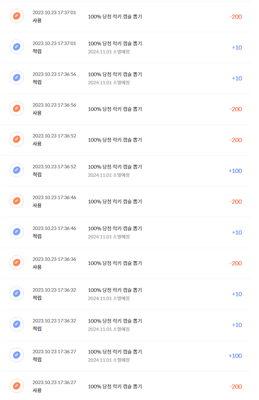This screenshot has height=400, width=259.
Task: Select the orange usage icon at 17:36:56
Action: [x=17, y=108]
